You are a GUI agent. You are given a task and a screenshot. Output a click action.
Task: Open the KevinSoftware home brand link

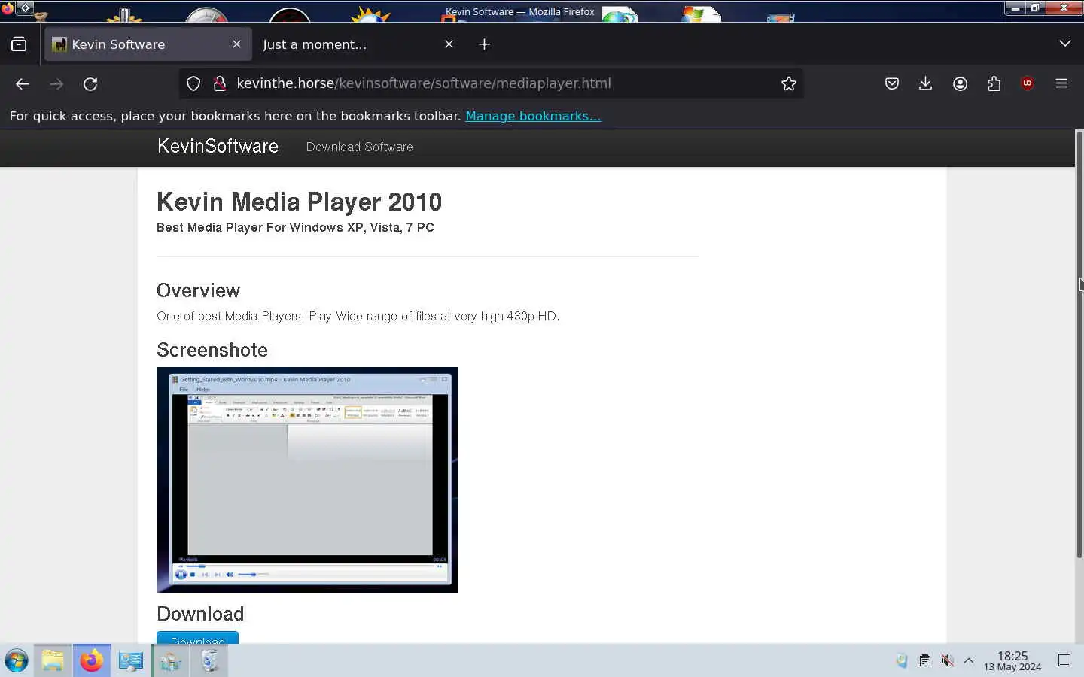pos(218,147)
